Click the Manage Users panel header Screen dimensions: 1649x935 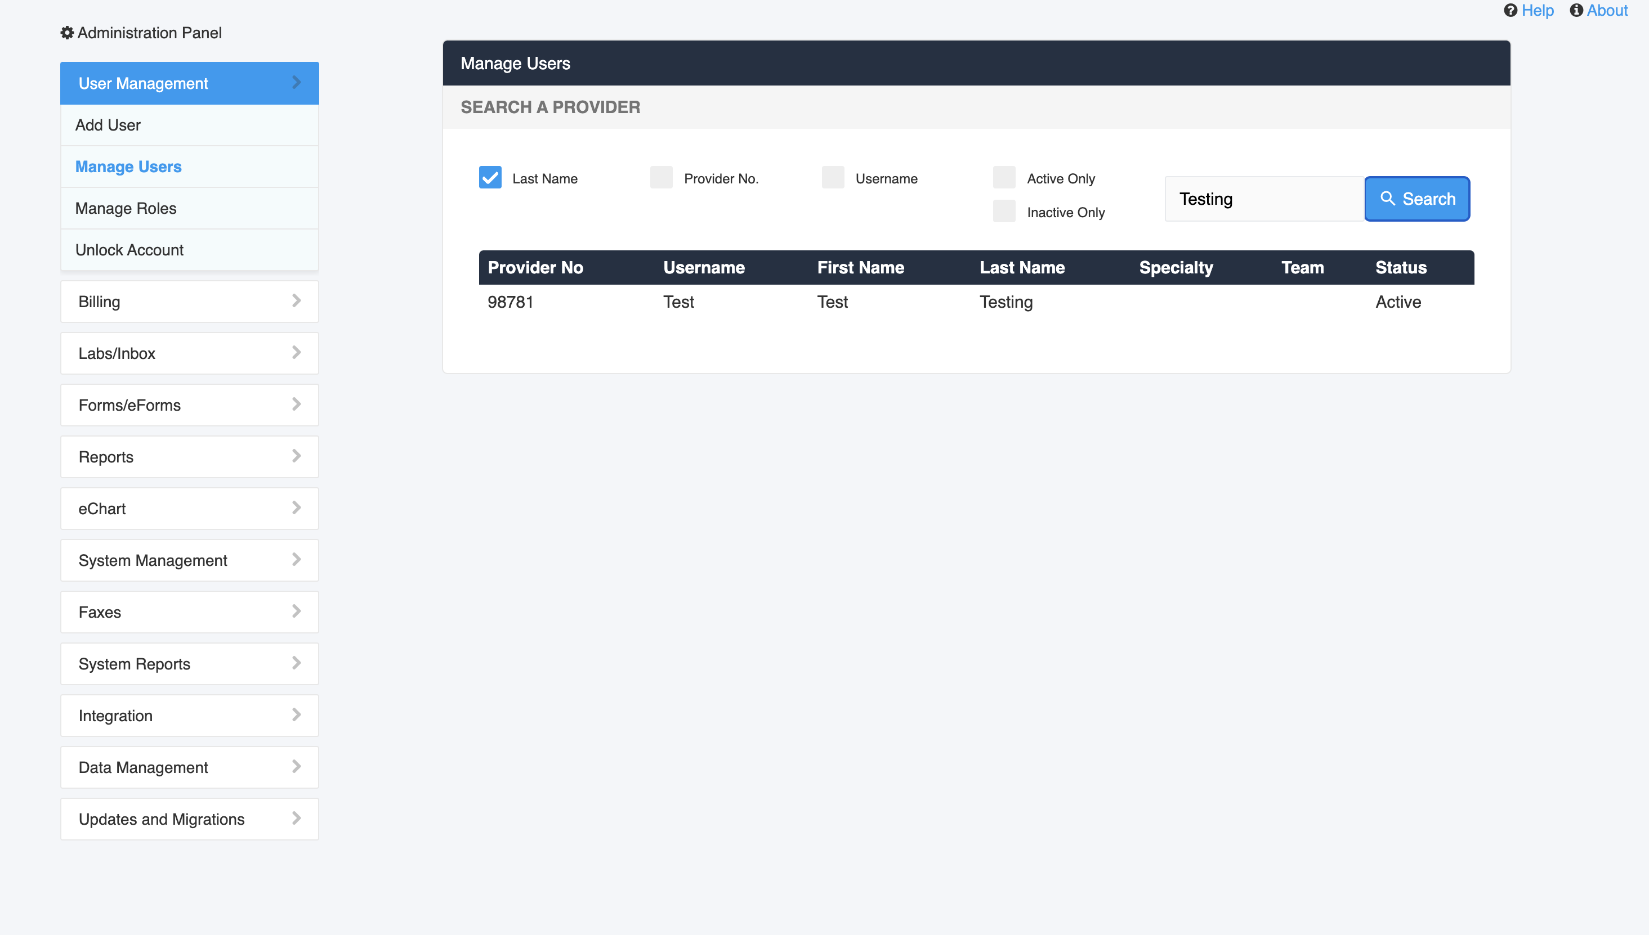(976, 63)
